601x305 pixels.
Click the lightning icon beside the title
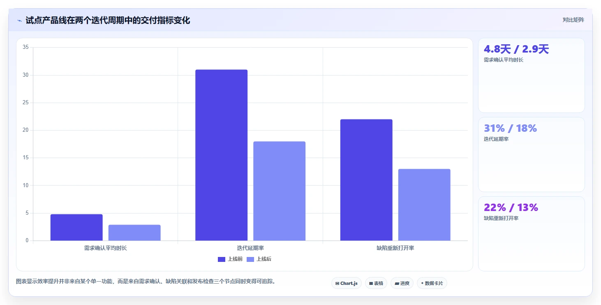[19, 21]
